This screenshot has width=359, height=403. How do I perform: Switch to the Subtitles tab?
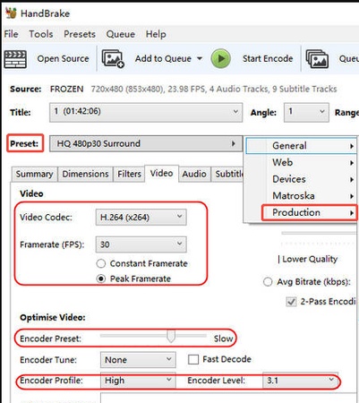(228, 174)
